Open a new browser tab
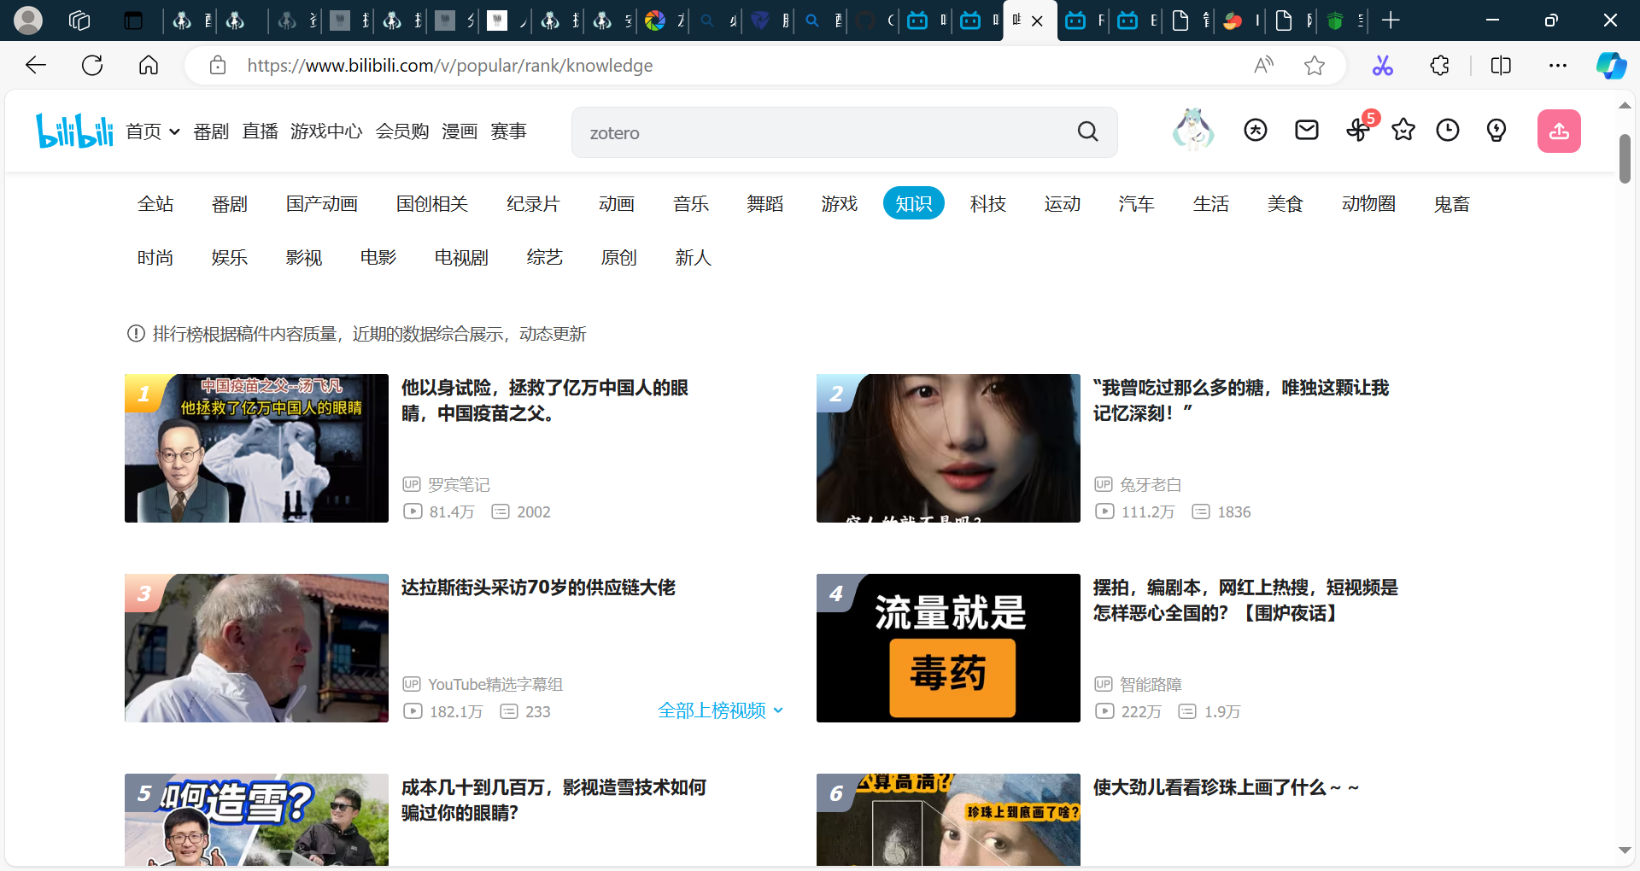This screenshot has height=871, width=1640. (x=1391, y=20)
